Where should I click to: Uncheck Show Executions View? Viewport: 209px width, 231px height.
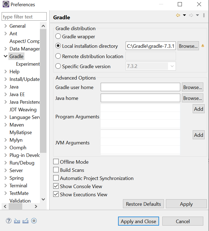pyautogui.click(x=56, y=194)
